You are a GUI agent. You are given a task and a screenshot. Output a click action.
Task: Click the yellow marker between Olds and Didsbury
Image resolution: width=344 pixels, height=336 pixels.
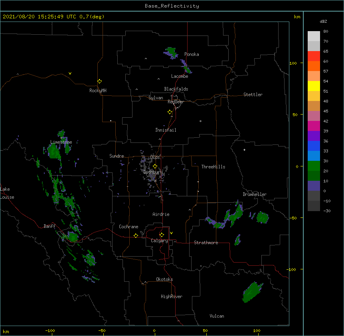tap(155, 166)
